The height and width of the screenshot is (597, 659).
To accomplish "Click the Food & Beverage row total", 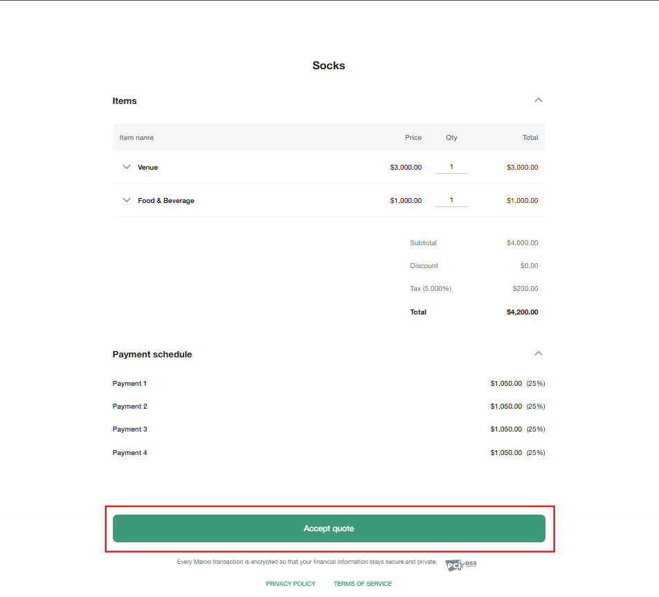I will (x=522, y=201).
